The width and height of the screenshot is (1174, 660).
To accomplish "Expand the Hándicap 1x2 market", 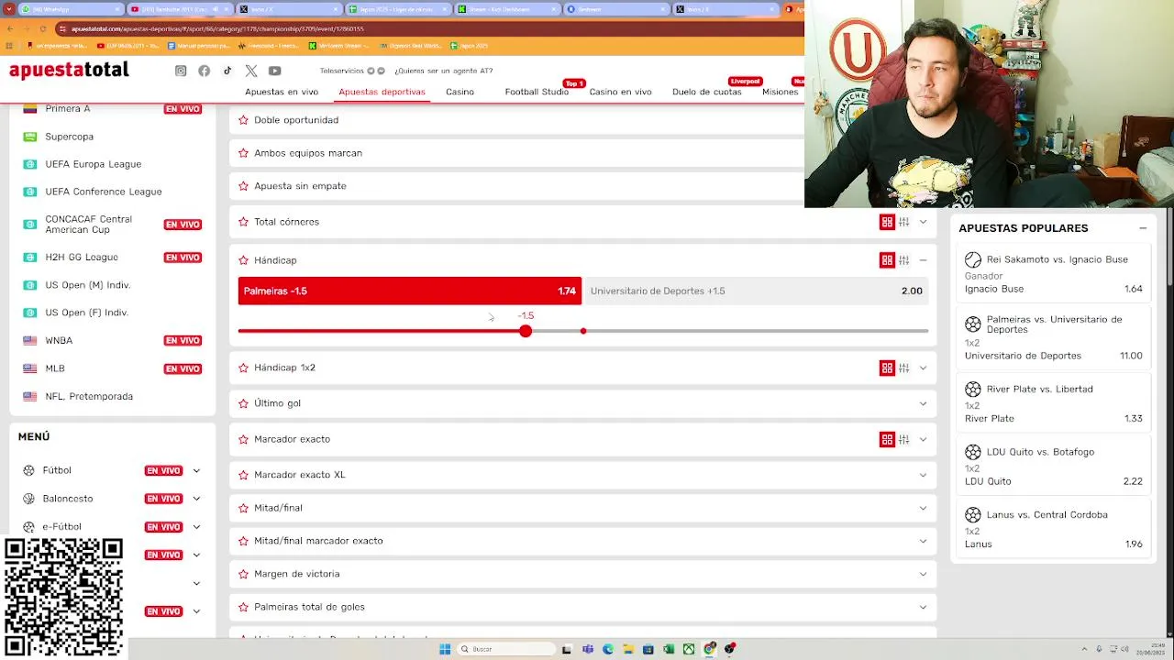I will [923, 368].
